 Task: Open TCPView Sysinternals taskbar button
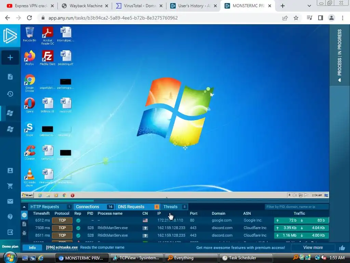click(x=137, y=258)
